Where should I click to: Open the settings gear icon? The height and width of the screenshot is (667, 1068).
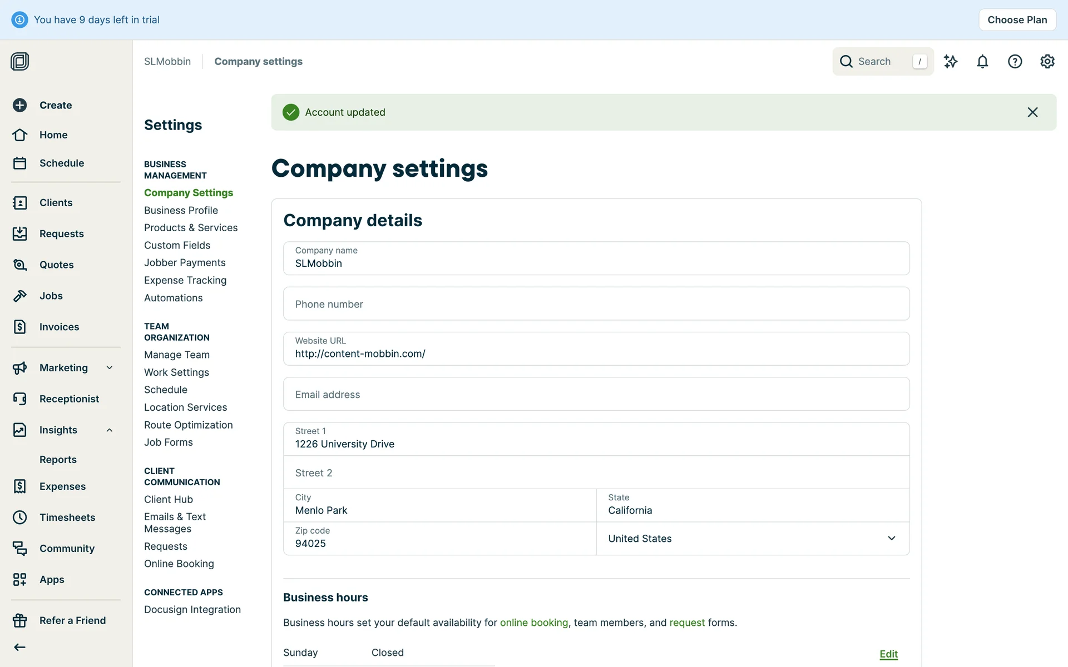pos(1047,62)
